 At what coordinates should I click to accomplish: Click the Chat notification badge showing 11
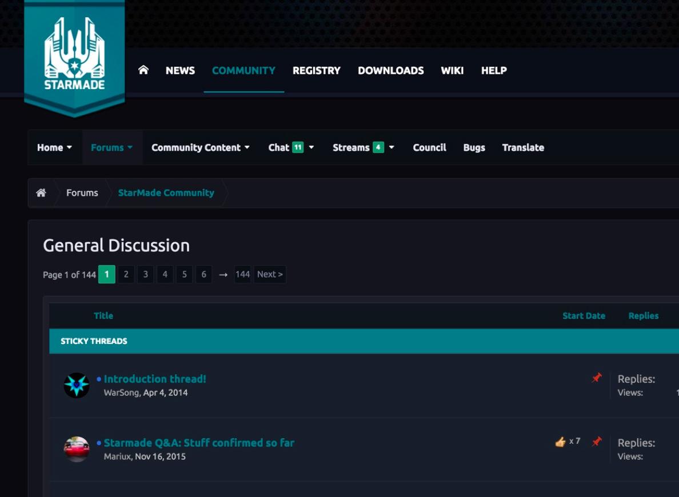(298, 147)
